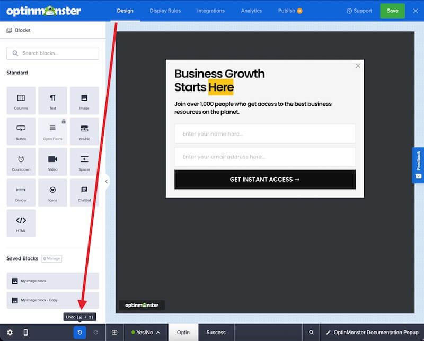The width and height of the screenshot is (424, 341).
Task: Click the Redo button
Action: pos(96,333)
